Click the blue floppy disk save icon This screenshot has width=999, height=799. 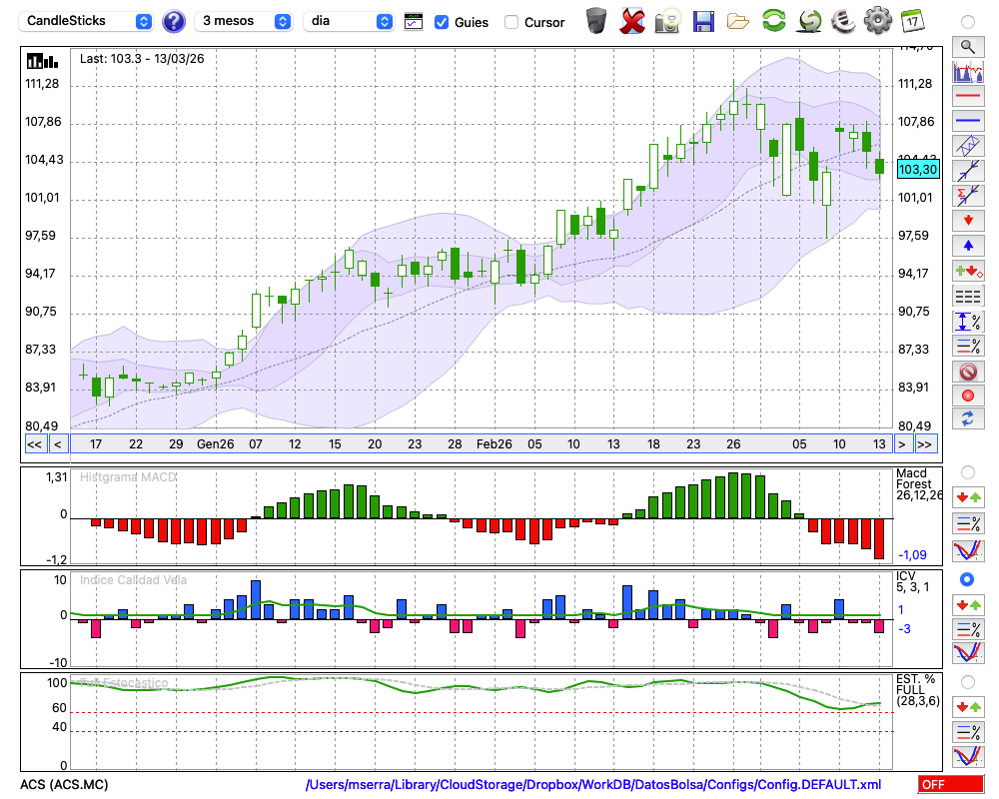(x=703, y=21)
